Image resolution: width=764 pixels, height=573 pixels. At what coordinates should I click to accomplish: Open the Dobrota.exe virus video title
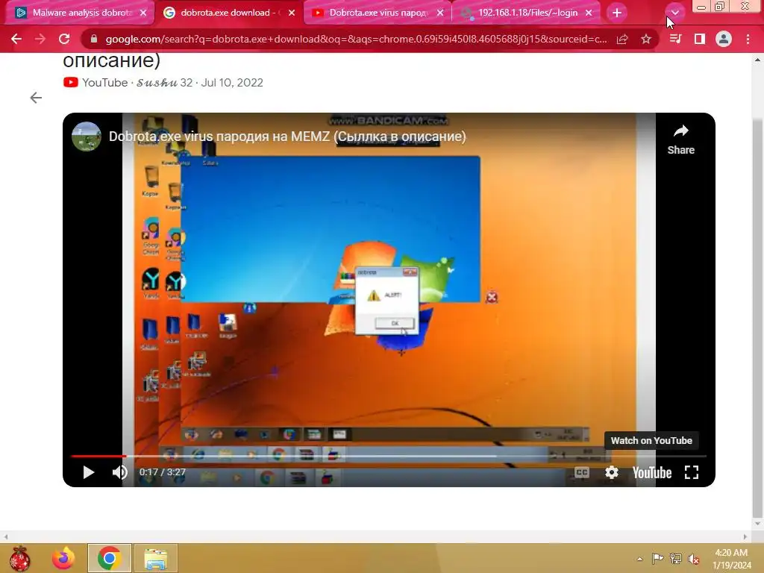(287, 137)
